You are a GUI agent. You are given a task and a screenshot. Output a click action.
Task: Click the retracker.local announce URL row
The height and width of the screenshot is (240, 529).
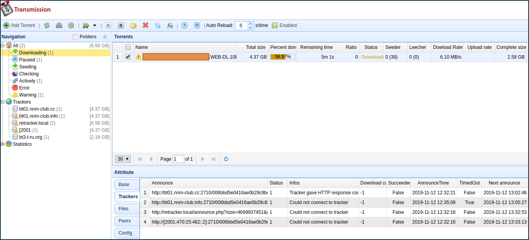[x=210, y=212]
